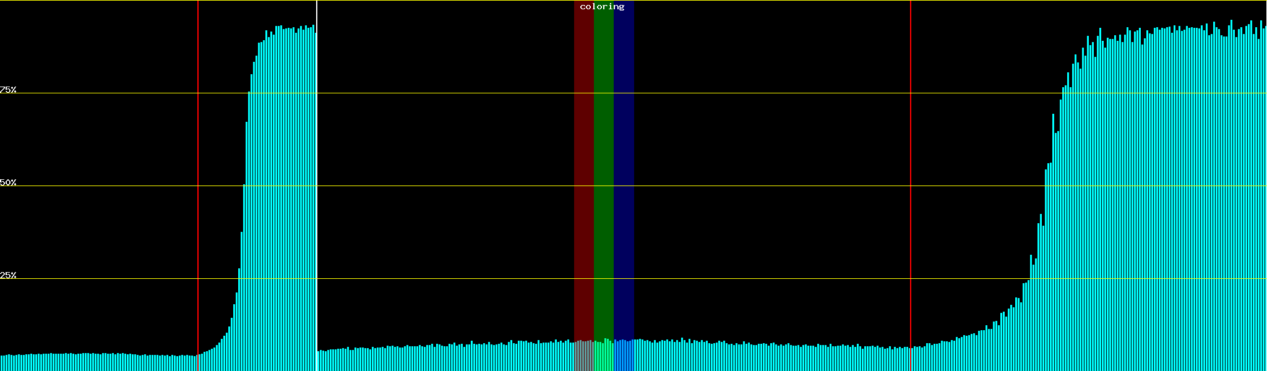Viewport: 1267px width, 371px height.
Task: Click the "coloring" label at top
Action: [602, 7]
